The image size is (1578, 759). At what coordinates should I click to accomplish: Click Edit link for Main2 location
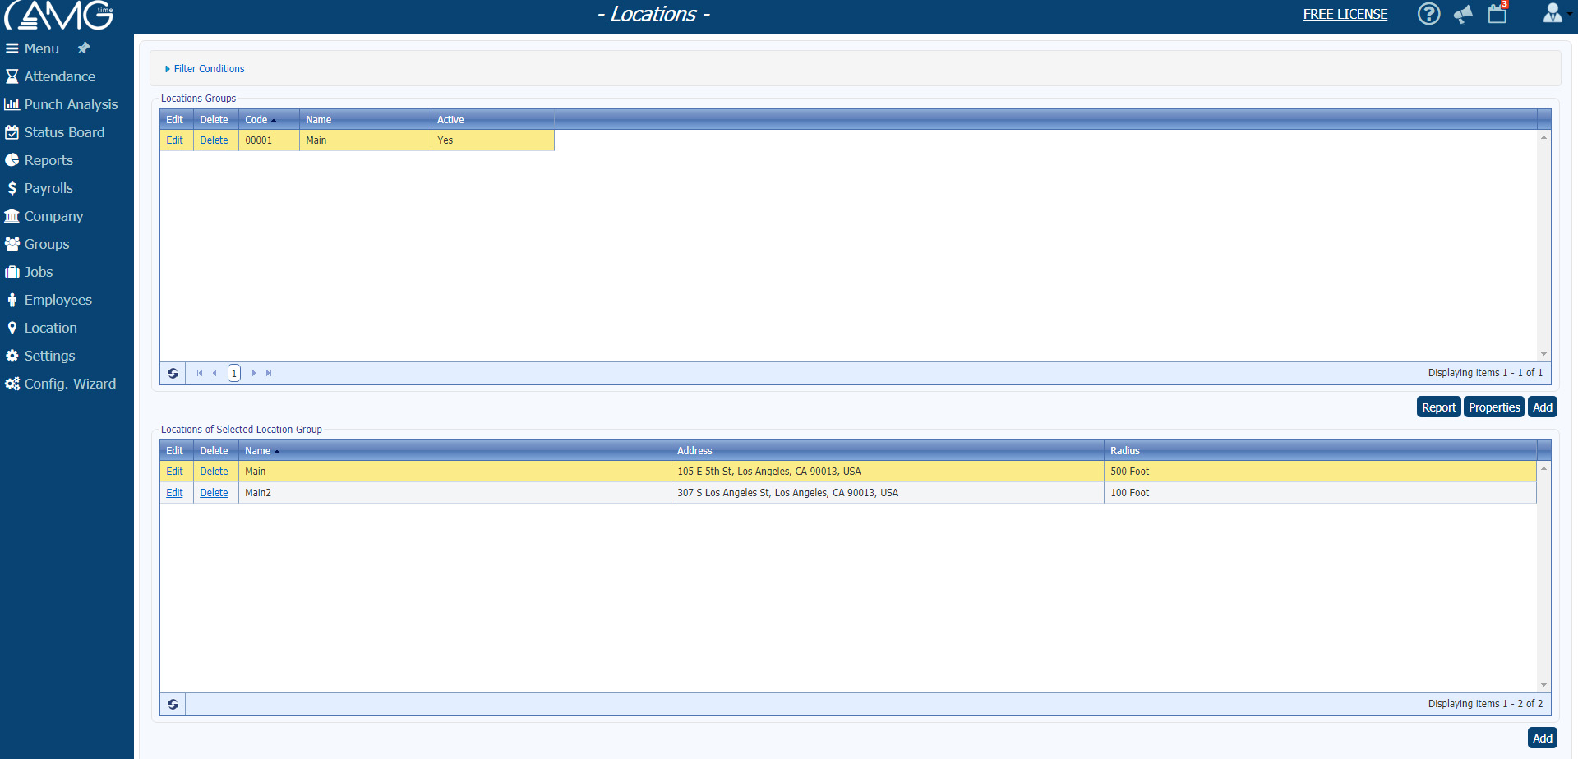pos(174,493)
